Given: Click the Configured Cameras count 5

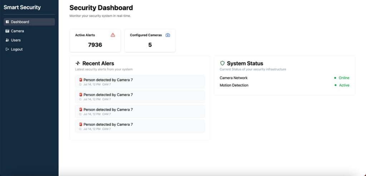Looking at the screenshot, I should pos(150,45).
